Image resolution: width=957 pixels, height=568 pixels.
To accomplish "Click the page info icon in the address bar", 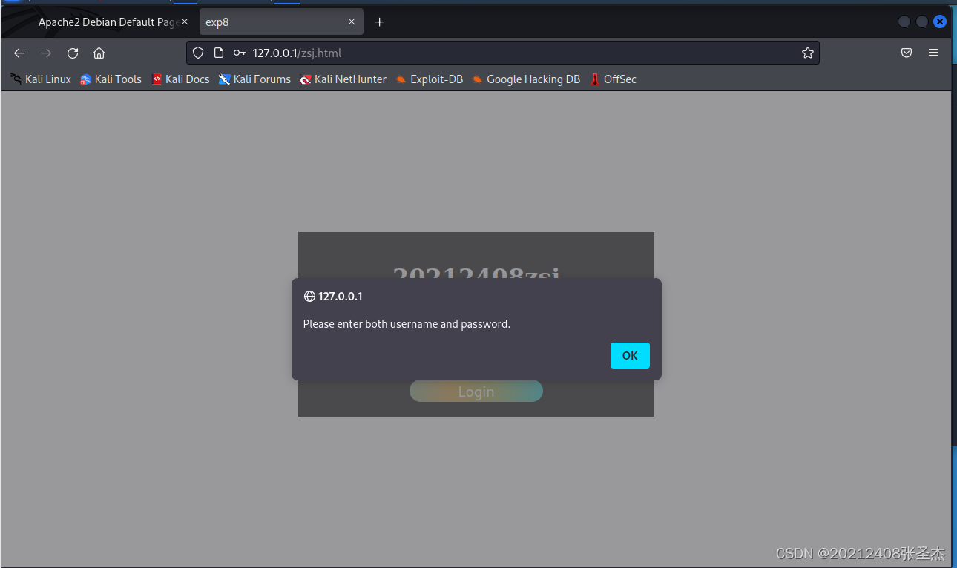I will click(218, 53).
